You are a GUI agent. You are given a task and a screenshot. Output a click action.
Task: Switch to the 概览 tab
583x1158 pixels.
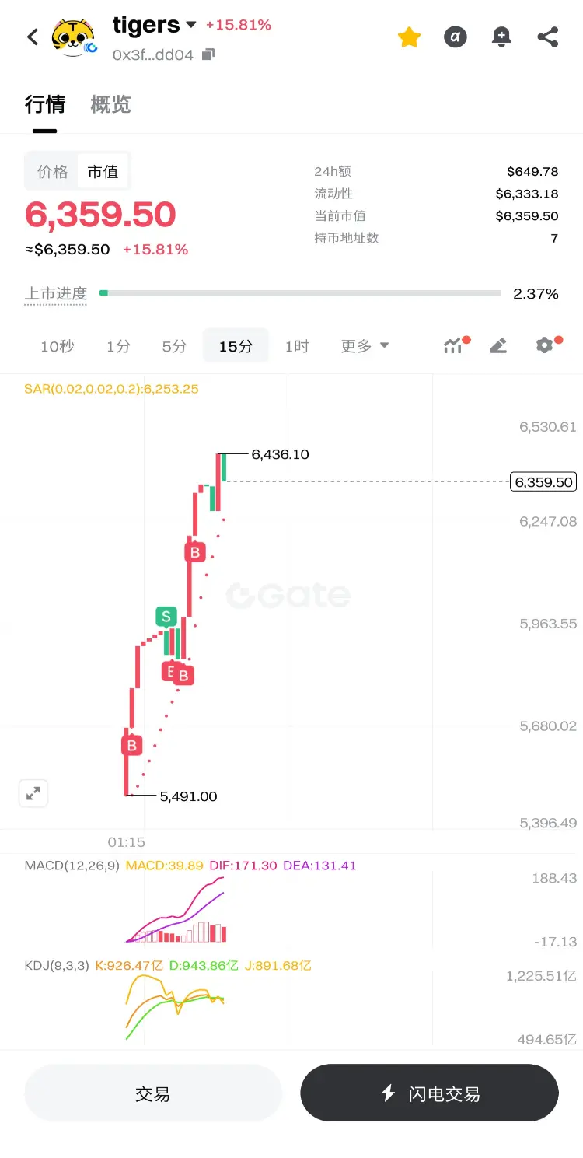pyautogui.click(x=110, y=104)
